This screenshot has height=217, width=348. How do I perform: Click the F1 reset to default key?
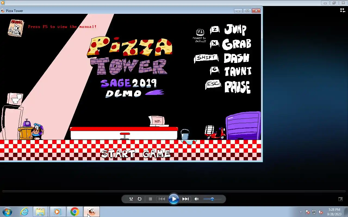coord(200,32)
